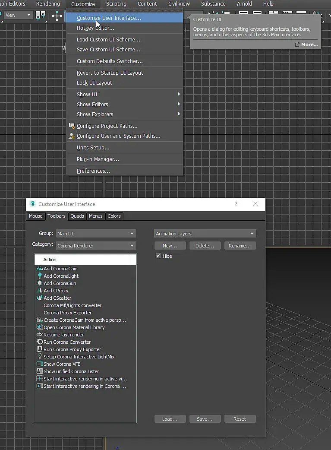Image resolution: width=331 pixels, height=450 pixels.
Task: Click the Add CScatter icon
Action: coord(40,298)
